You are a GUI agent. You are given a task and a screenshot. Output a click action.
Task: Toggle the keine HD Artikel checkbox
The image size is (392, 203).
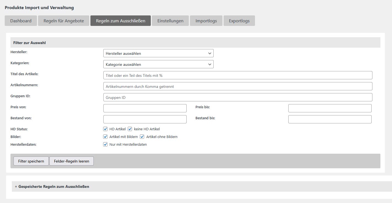coord(130,129)
